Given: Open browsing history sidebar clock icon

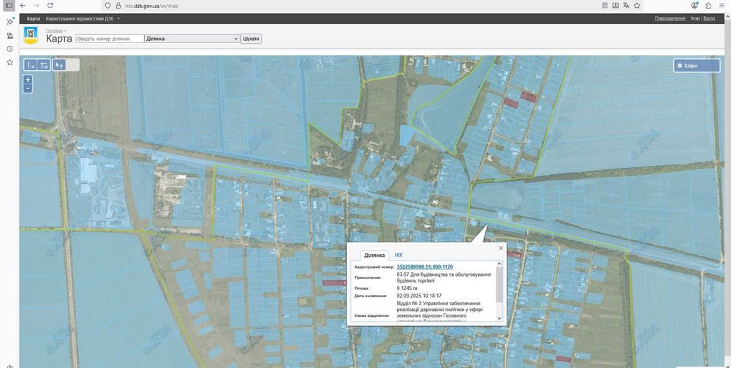Looking at the screenshot, I should pyautogui.click(x=10, y=49).
